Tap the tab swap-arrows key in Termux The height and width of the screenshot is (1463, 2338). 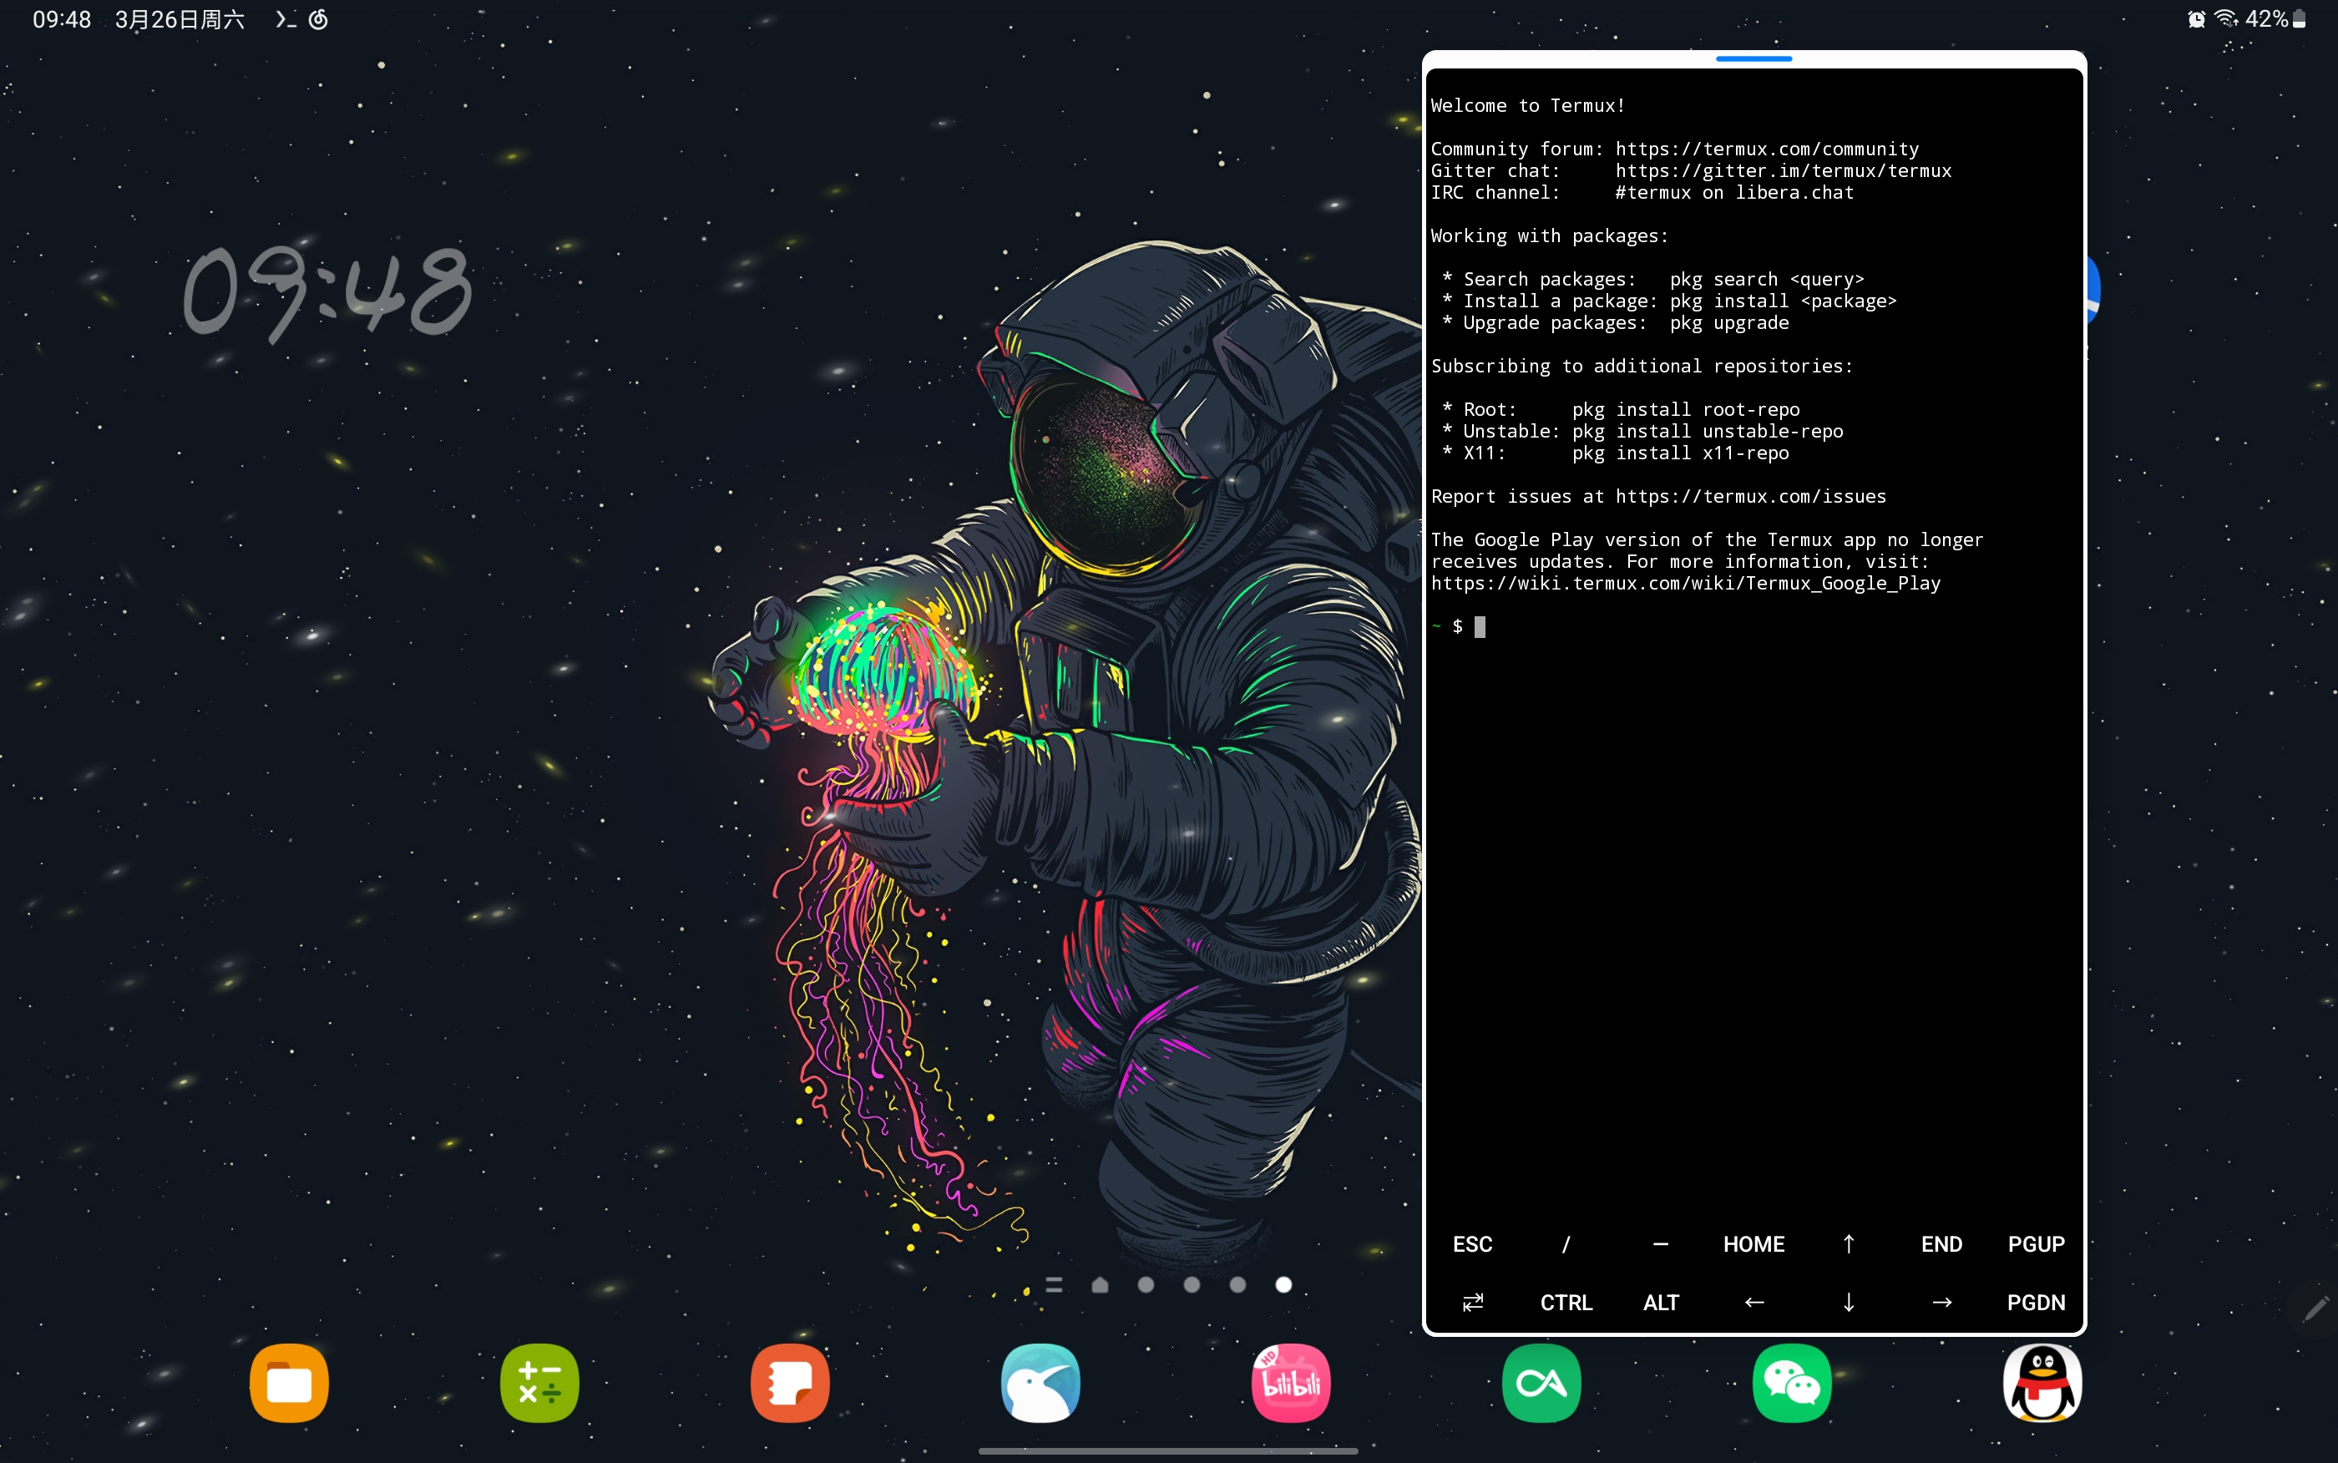(x=1472, y=1303)
